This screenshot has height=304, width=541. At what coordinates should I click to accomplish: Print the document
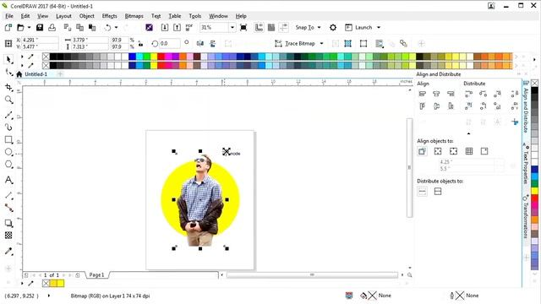pyautogui.click(x=52, y=28)
